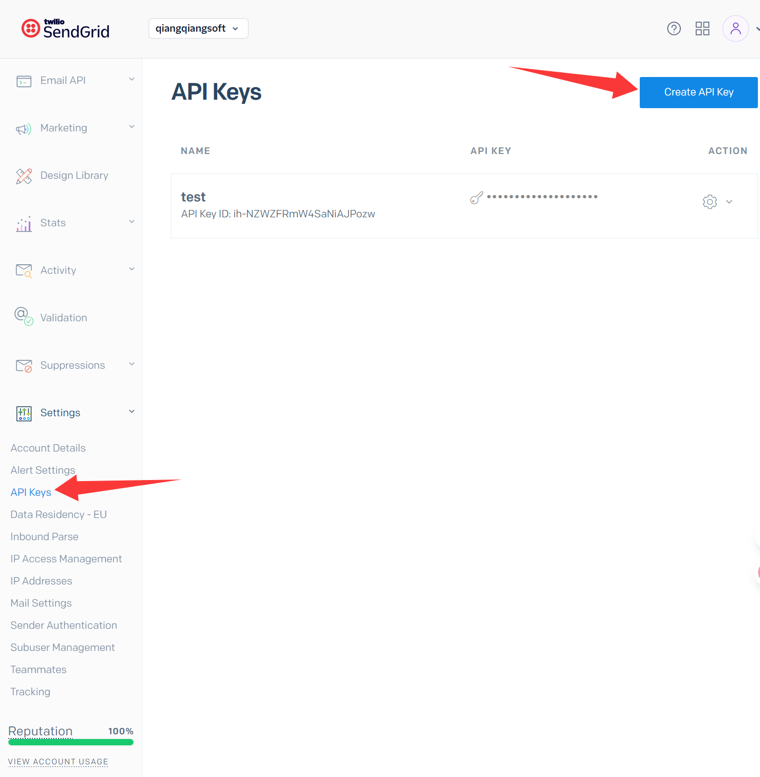This screenshot has width=760, height=777.
Task: Open the View Account Usage link
Action: coord(58,762)
